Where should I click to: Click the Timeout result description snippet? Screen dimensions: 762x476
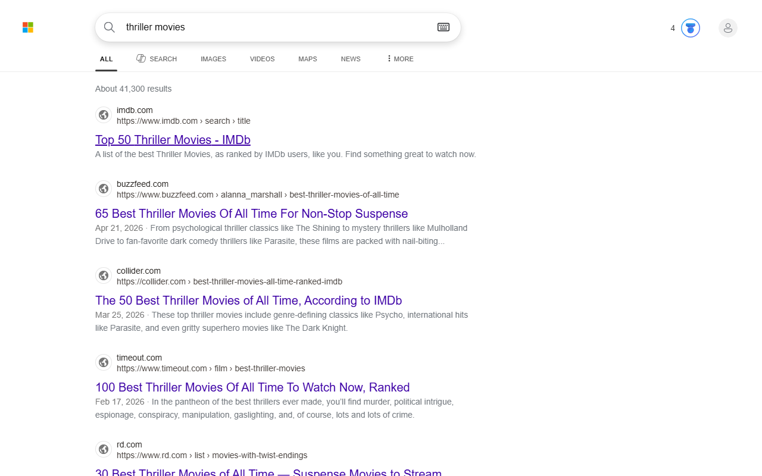274,408
